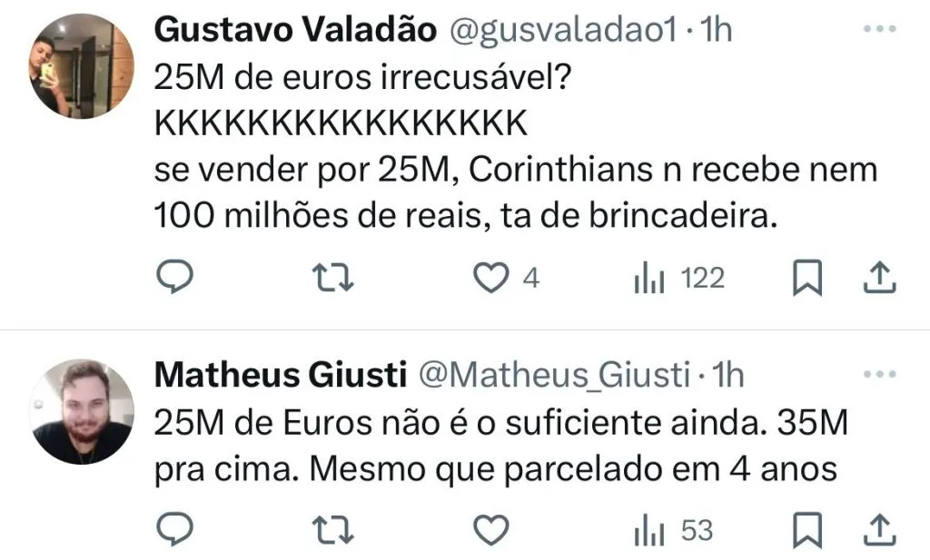Screen dimensions: 930x560
Task: Click the @gusvaladao1 handle
Action: tap(563, 30)
